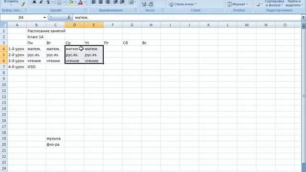The width and height of the screenshot is (306, 172).
Task: Center text alignment icon
Action: tap(101, 2)
